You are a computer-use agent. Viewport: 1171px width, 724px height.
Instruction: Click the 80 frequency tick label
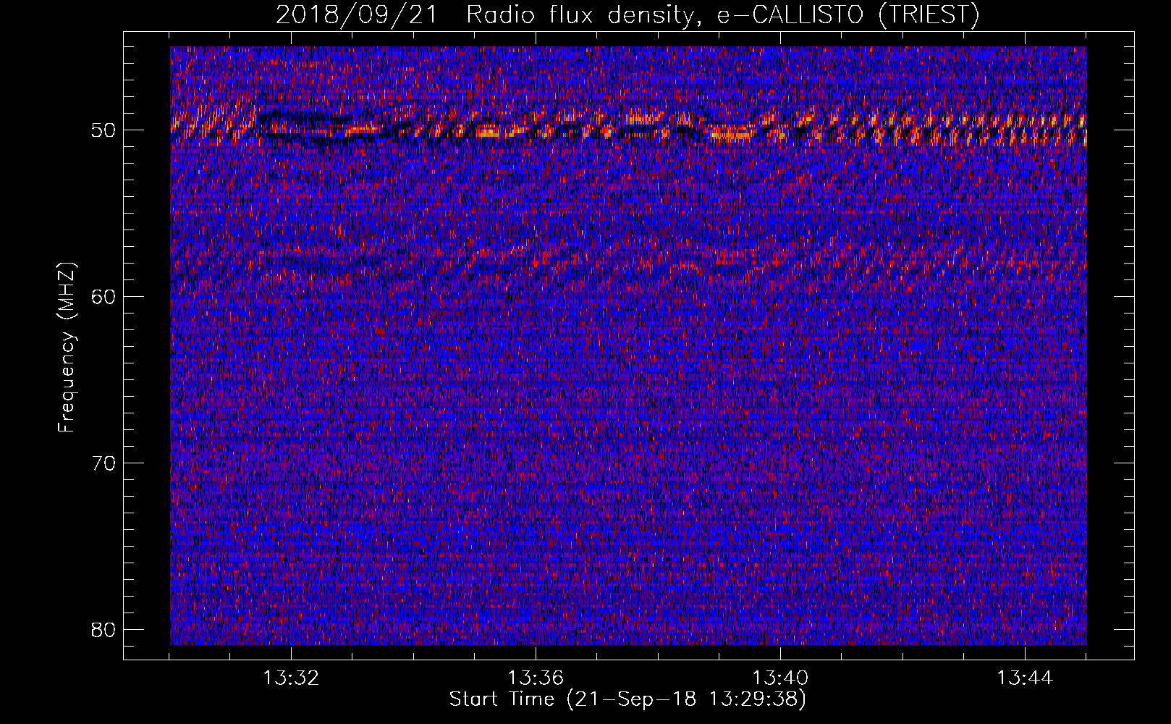click(x=103, y=629)
